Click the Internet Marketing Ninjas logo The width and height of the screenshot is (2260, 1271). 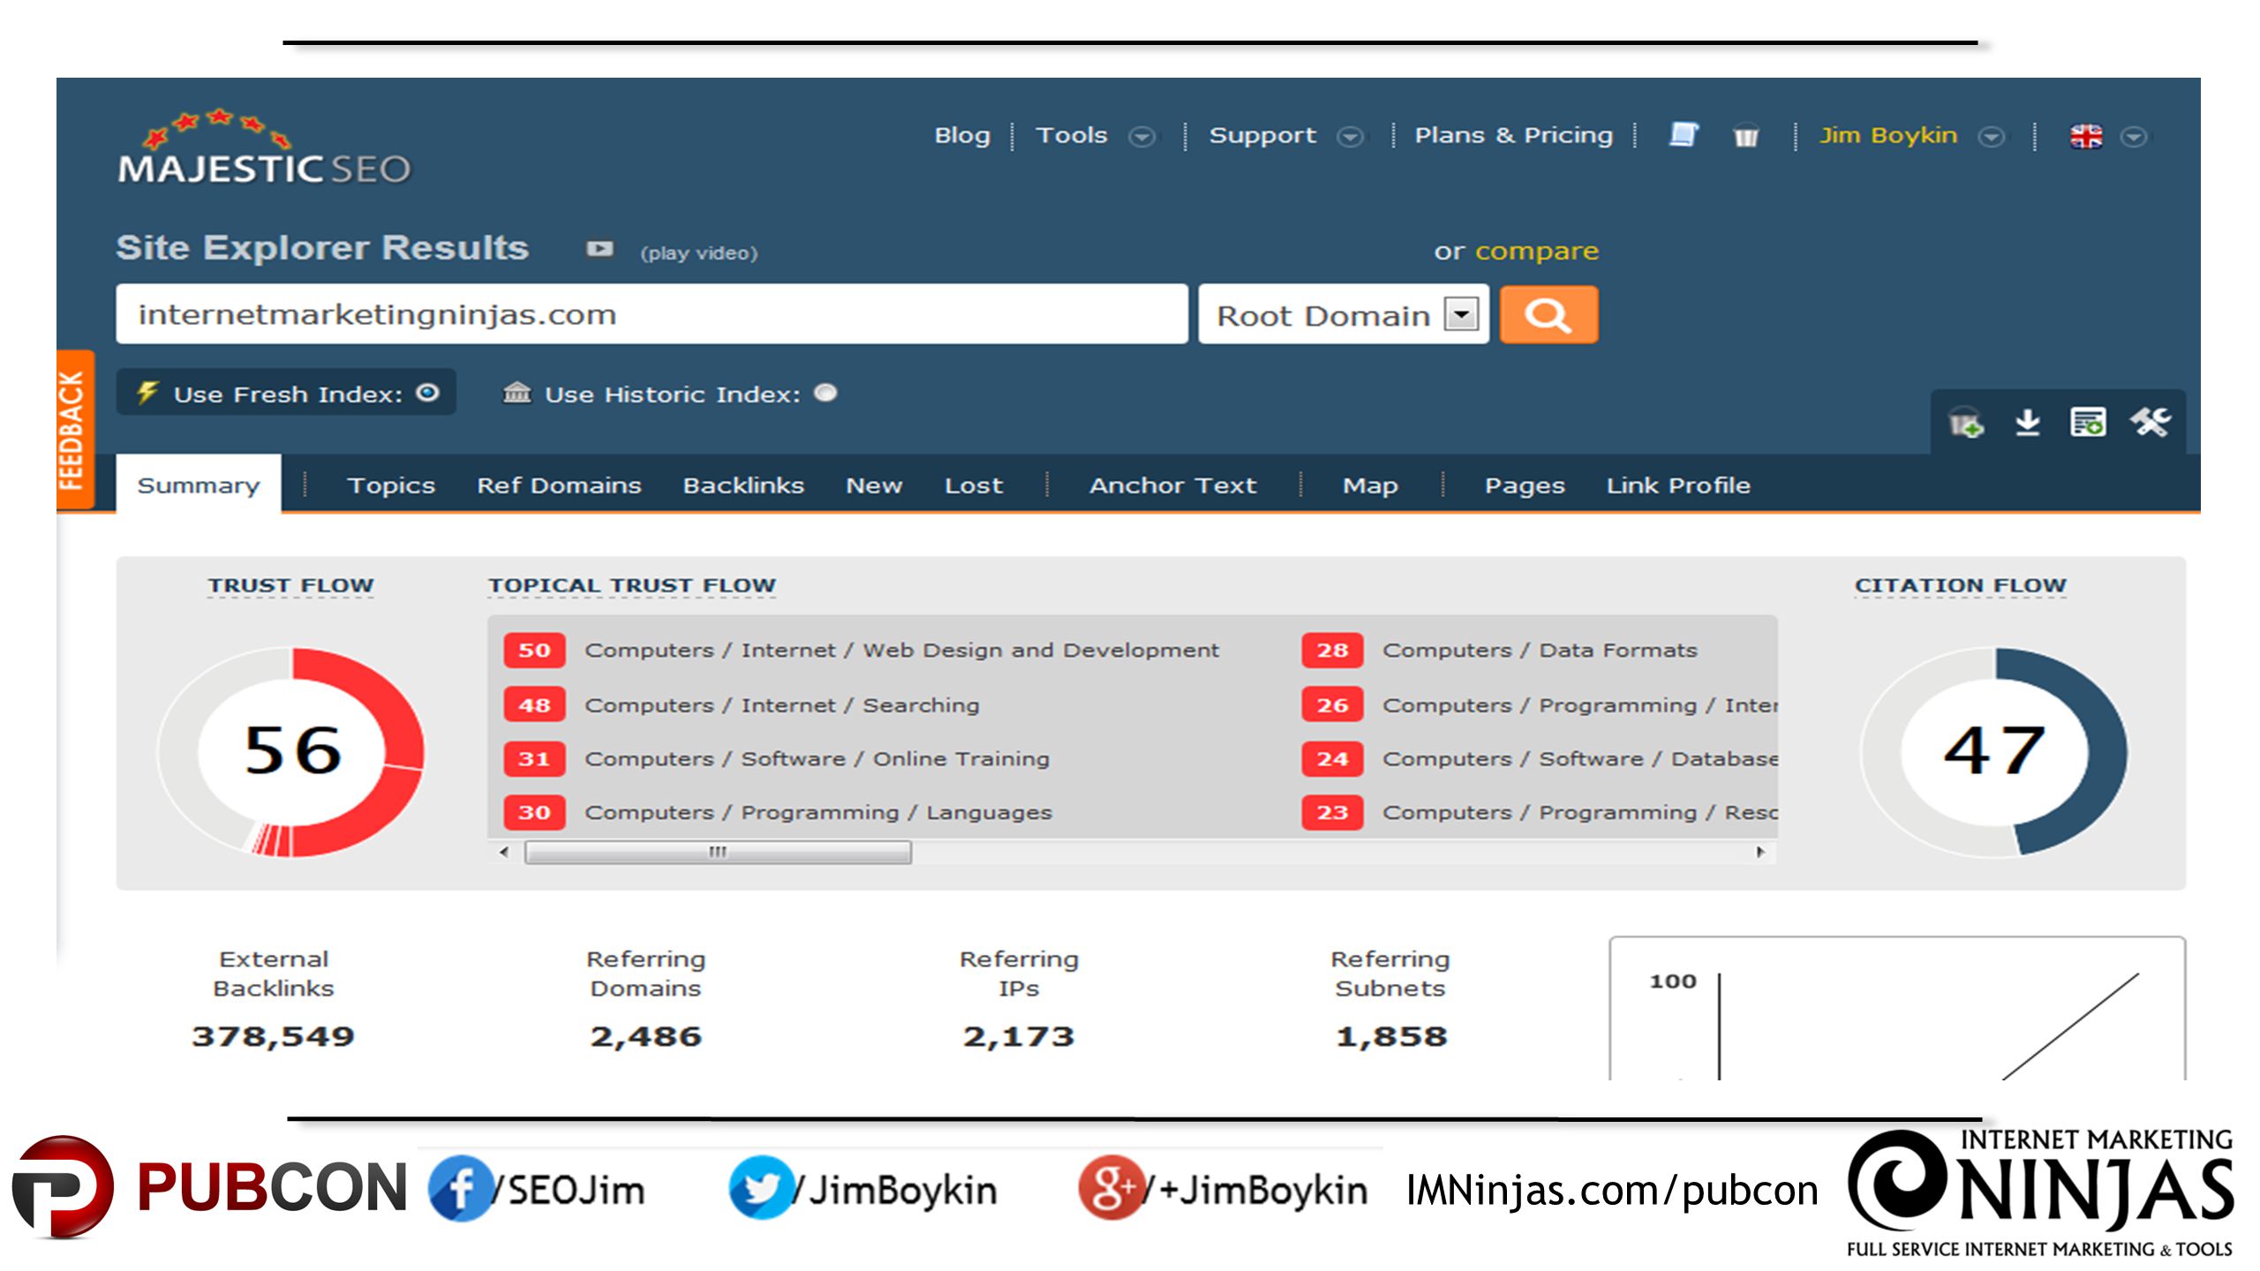click(2039, 1192)
